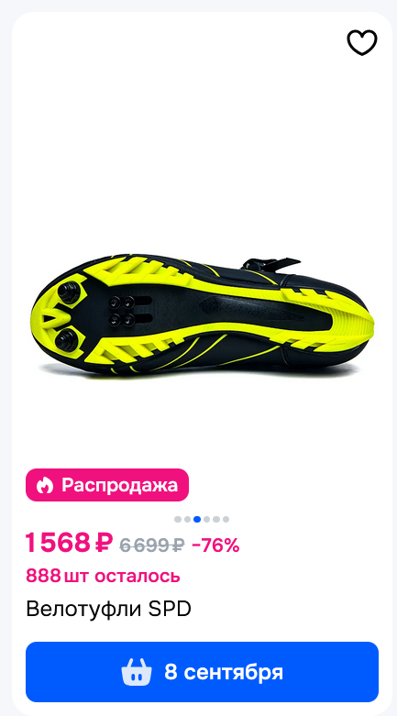This screenshot has width=397, height=716.
Task: Click the 888 шт осталось stock notice
Action: (103, 576)
